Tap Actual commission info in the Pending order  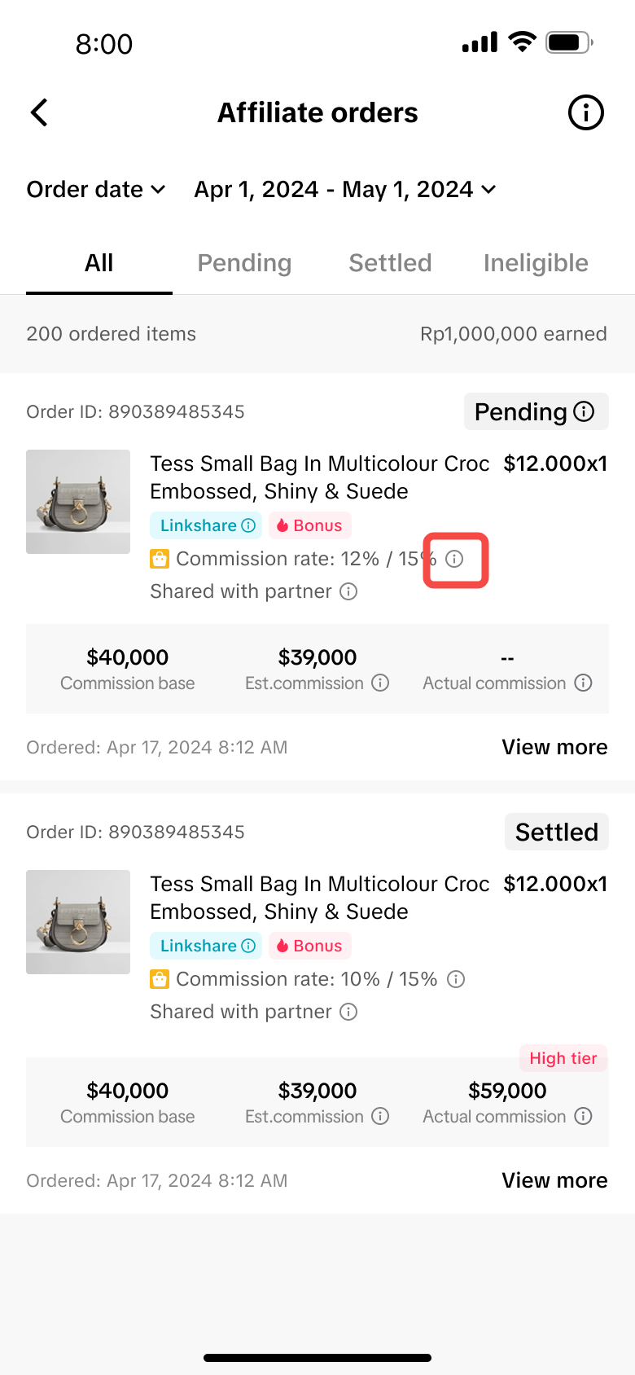[x=583, y=683]
